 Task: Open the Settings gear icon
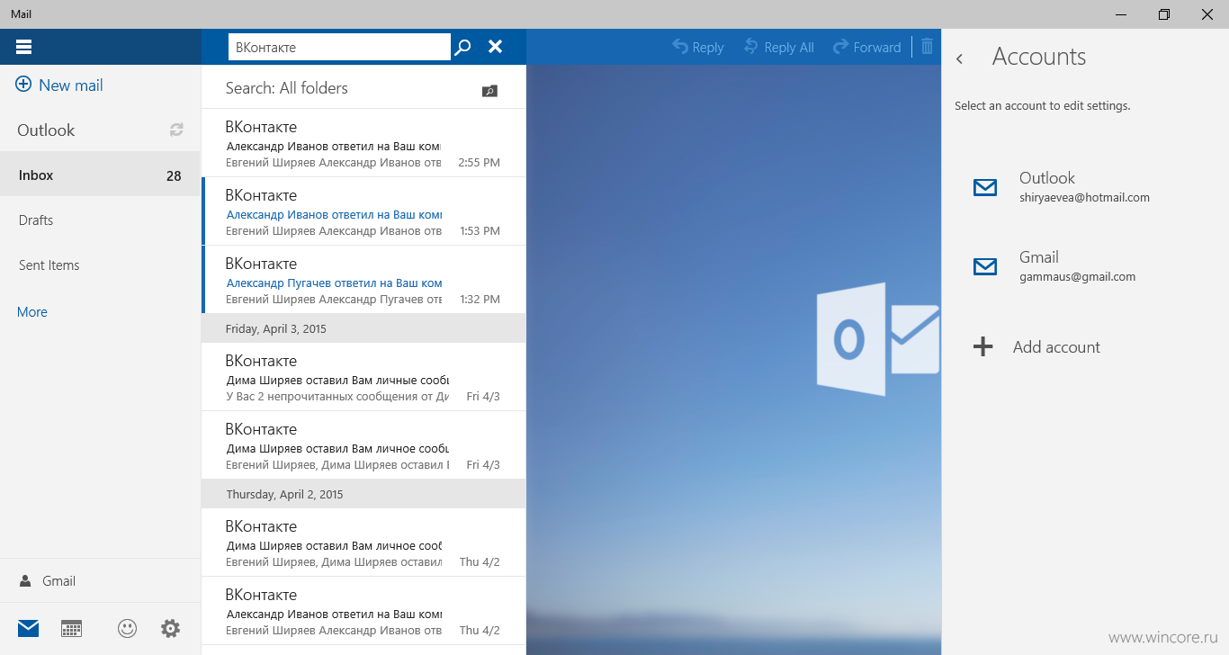[x=170, y=628]
